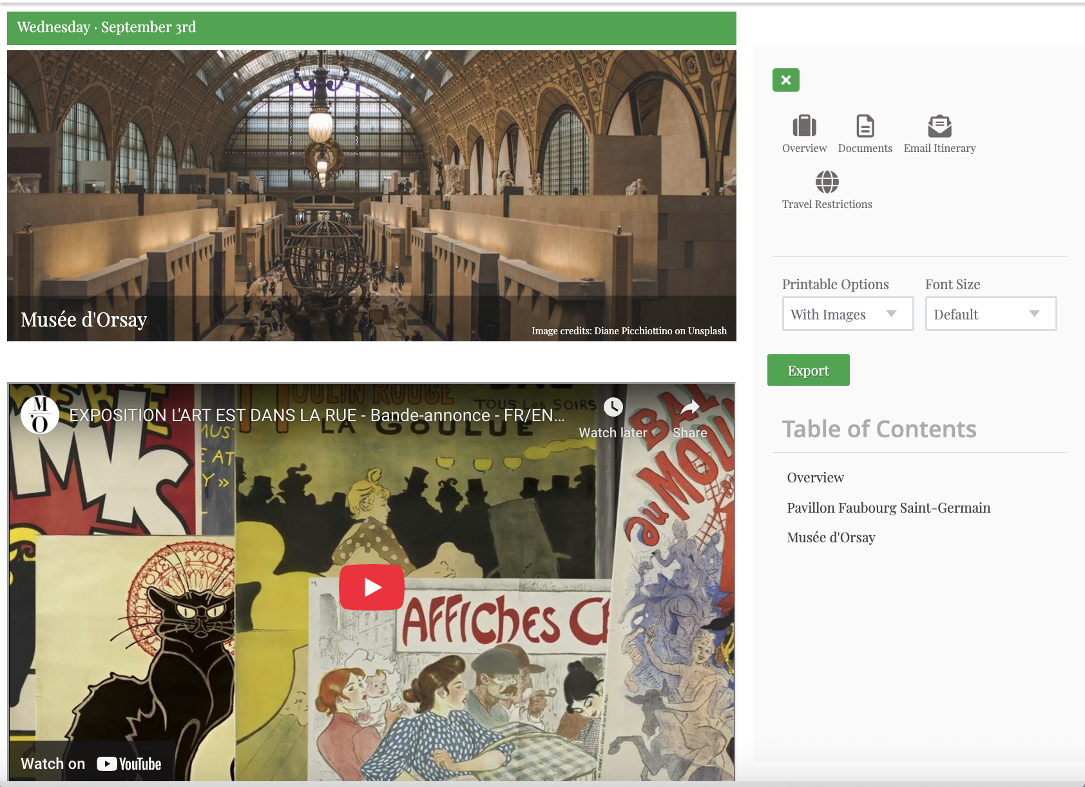
Task: Play the YouTube video with red play button
Action: coord(372,587)
